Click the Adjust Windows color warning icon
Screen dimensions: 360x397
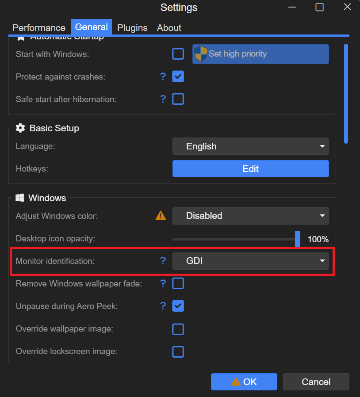click(161, 216)
